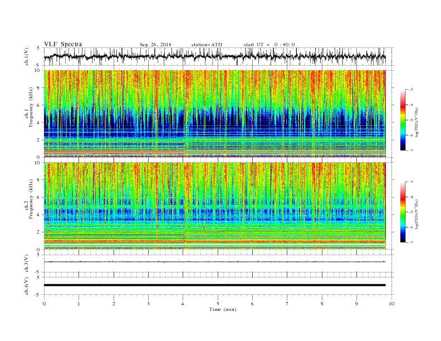Click the 'ch.1(V)' waveform axis label

[27, 56]
